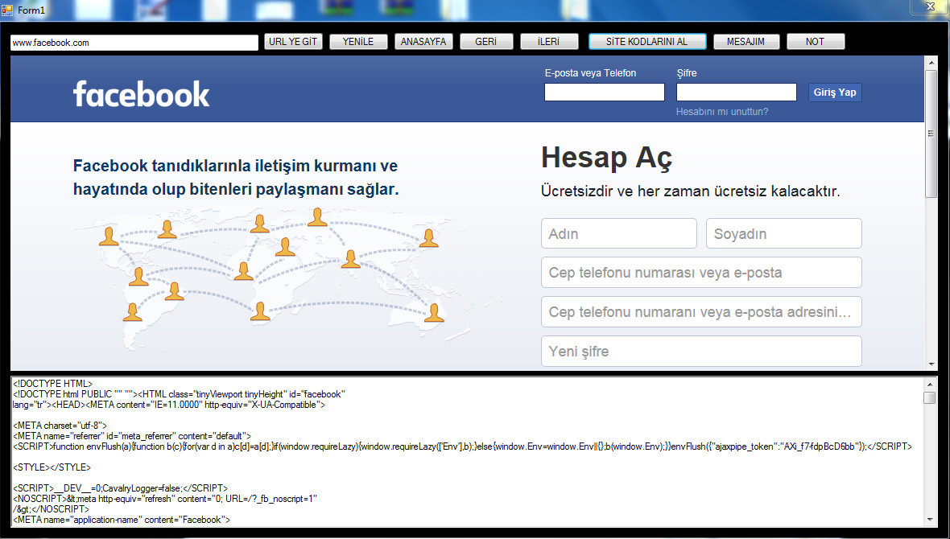Click the application-name META code line
The height and width of the screenshot is (539, 950).
(x=122, y=520)
